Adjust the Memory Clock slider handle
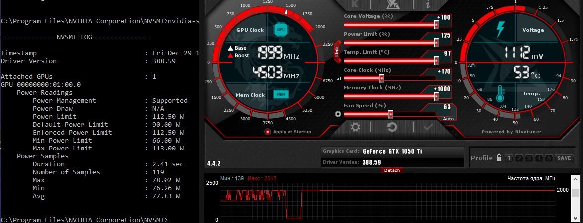This screenshot has width=583, height=223. [x=436, y=96]
